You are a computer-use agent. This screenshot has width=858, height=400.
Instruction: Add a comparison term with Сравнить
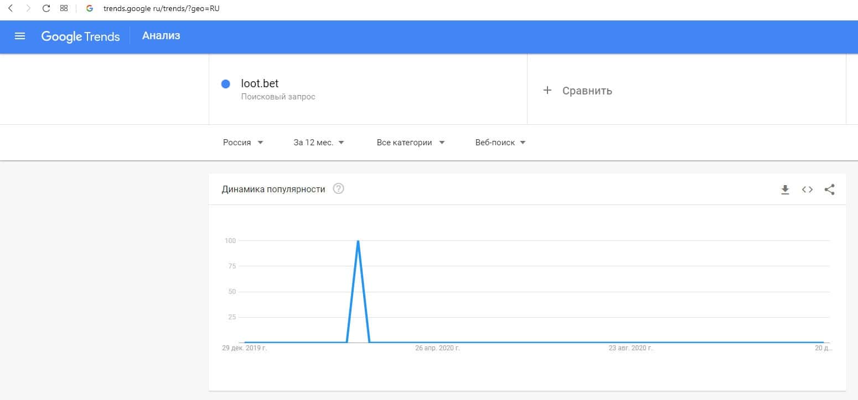pos(579,91)
